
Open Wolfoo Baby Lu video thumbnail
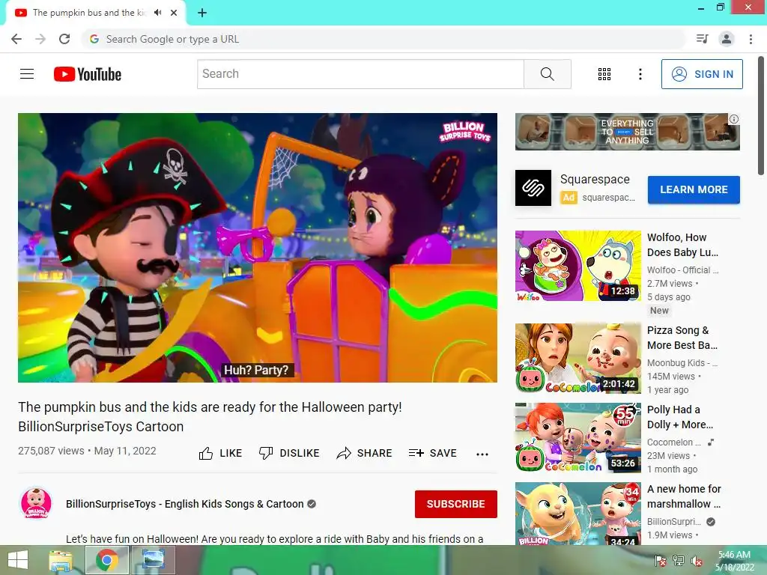(x=577, y=266)
